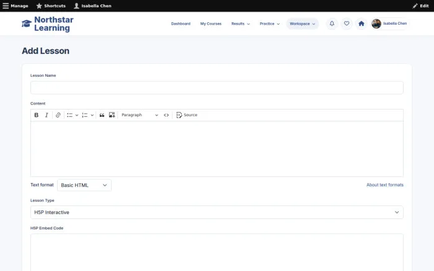This screenshot has height=271, width=434.
Task: Click the About text formats link
Action: click(385, 185)
